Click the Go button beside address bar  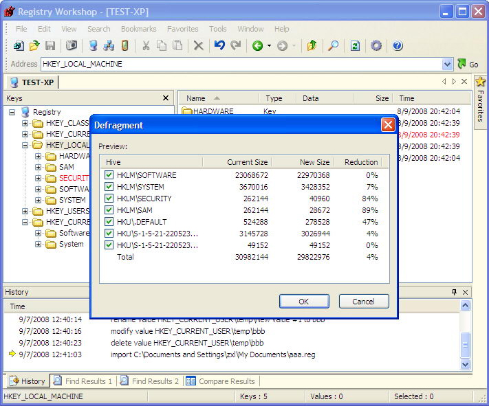tap(467, 64)
